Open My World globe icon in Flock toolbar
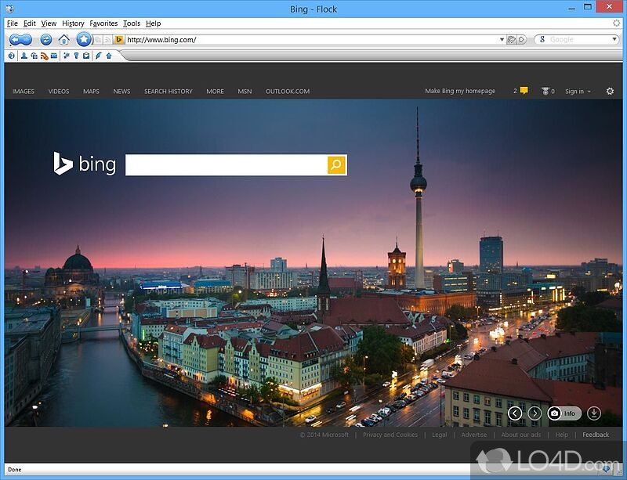 [12, 56]
